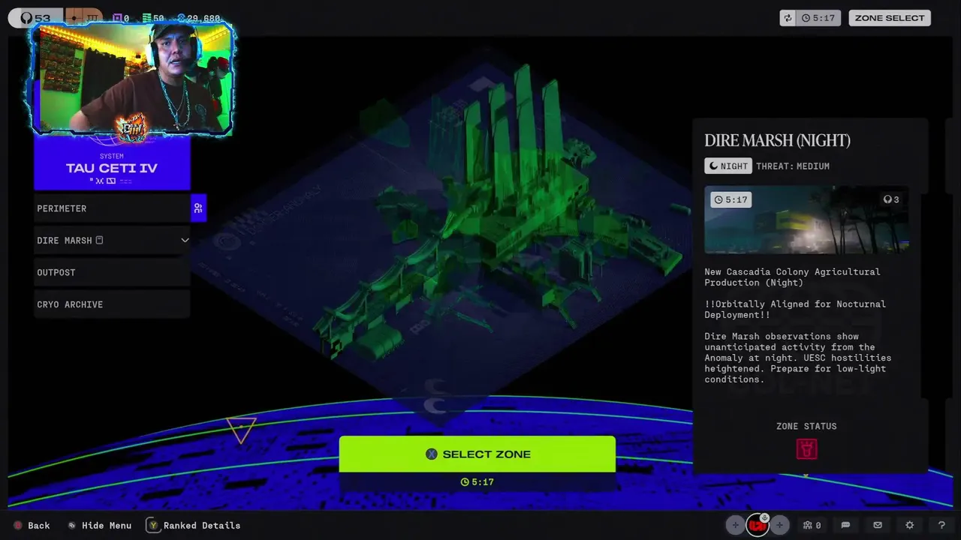Click the red Zone Status icon
The image size is (961, 540).
click(x=806, y=449)
